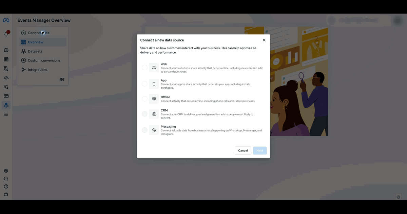This screenshot has height=214, width=407.
Task: Click the "CRM" option label
Action: [164, 110]
